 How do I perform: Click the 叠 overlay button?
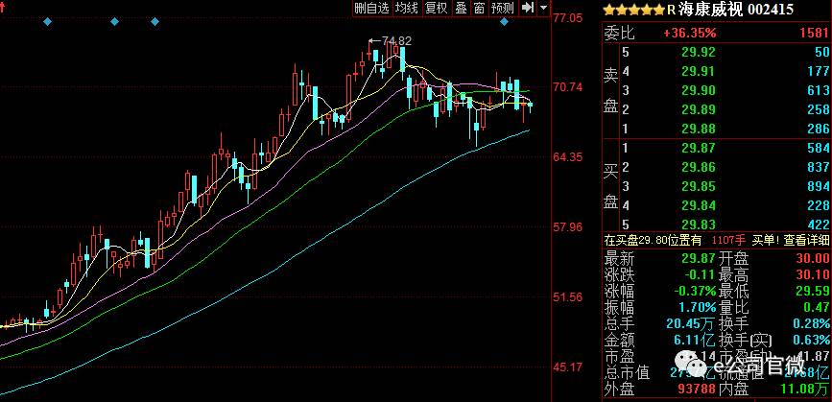pos(461,8)
